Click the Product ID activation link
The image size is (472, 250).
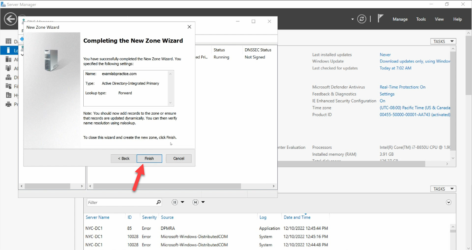tap(415, 115)
